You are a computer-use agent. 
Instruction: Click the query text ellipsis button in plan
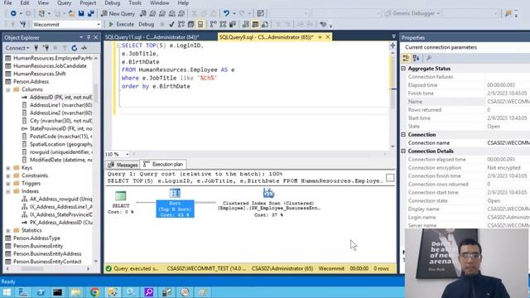point(390,178)
